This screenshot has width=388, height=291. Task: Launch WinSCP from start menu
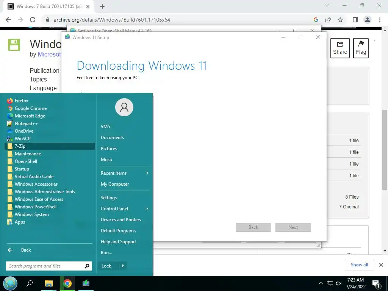pyautogui.click(x=50, y=139)
